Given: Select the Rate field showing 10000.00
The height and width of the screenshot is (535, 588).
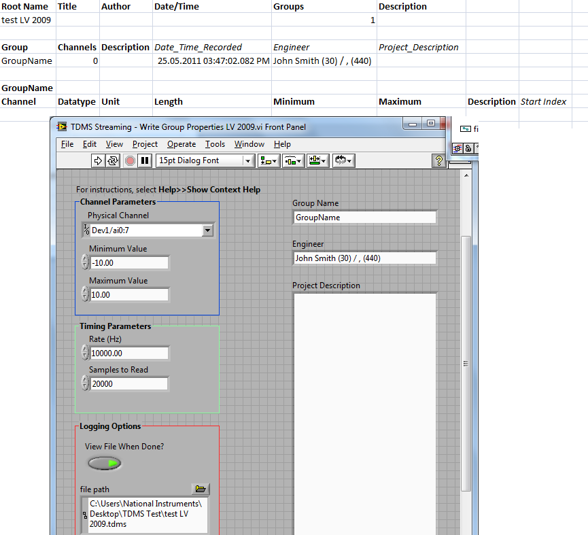Looking at the screenshot, I should click(129, 353).
